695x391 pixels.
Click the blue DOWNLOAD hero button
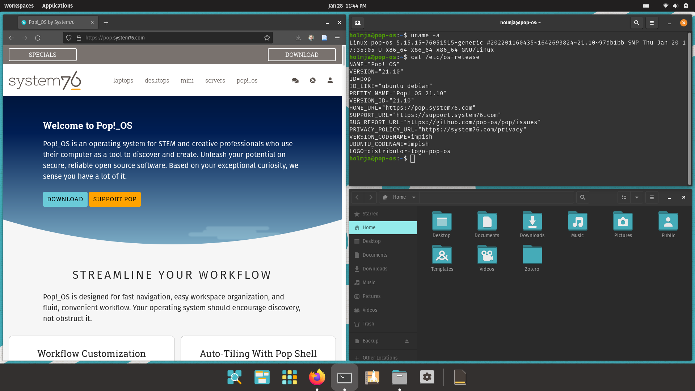point(65,199)
